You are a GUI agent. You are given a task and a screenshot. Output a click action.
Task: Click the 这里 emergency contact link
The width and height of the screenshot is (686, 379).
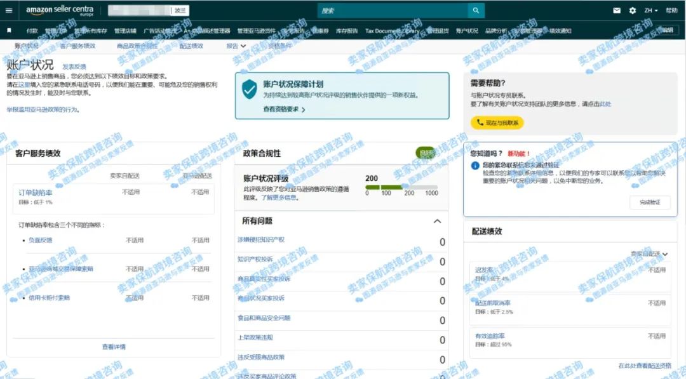click(24, 85)
